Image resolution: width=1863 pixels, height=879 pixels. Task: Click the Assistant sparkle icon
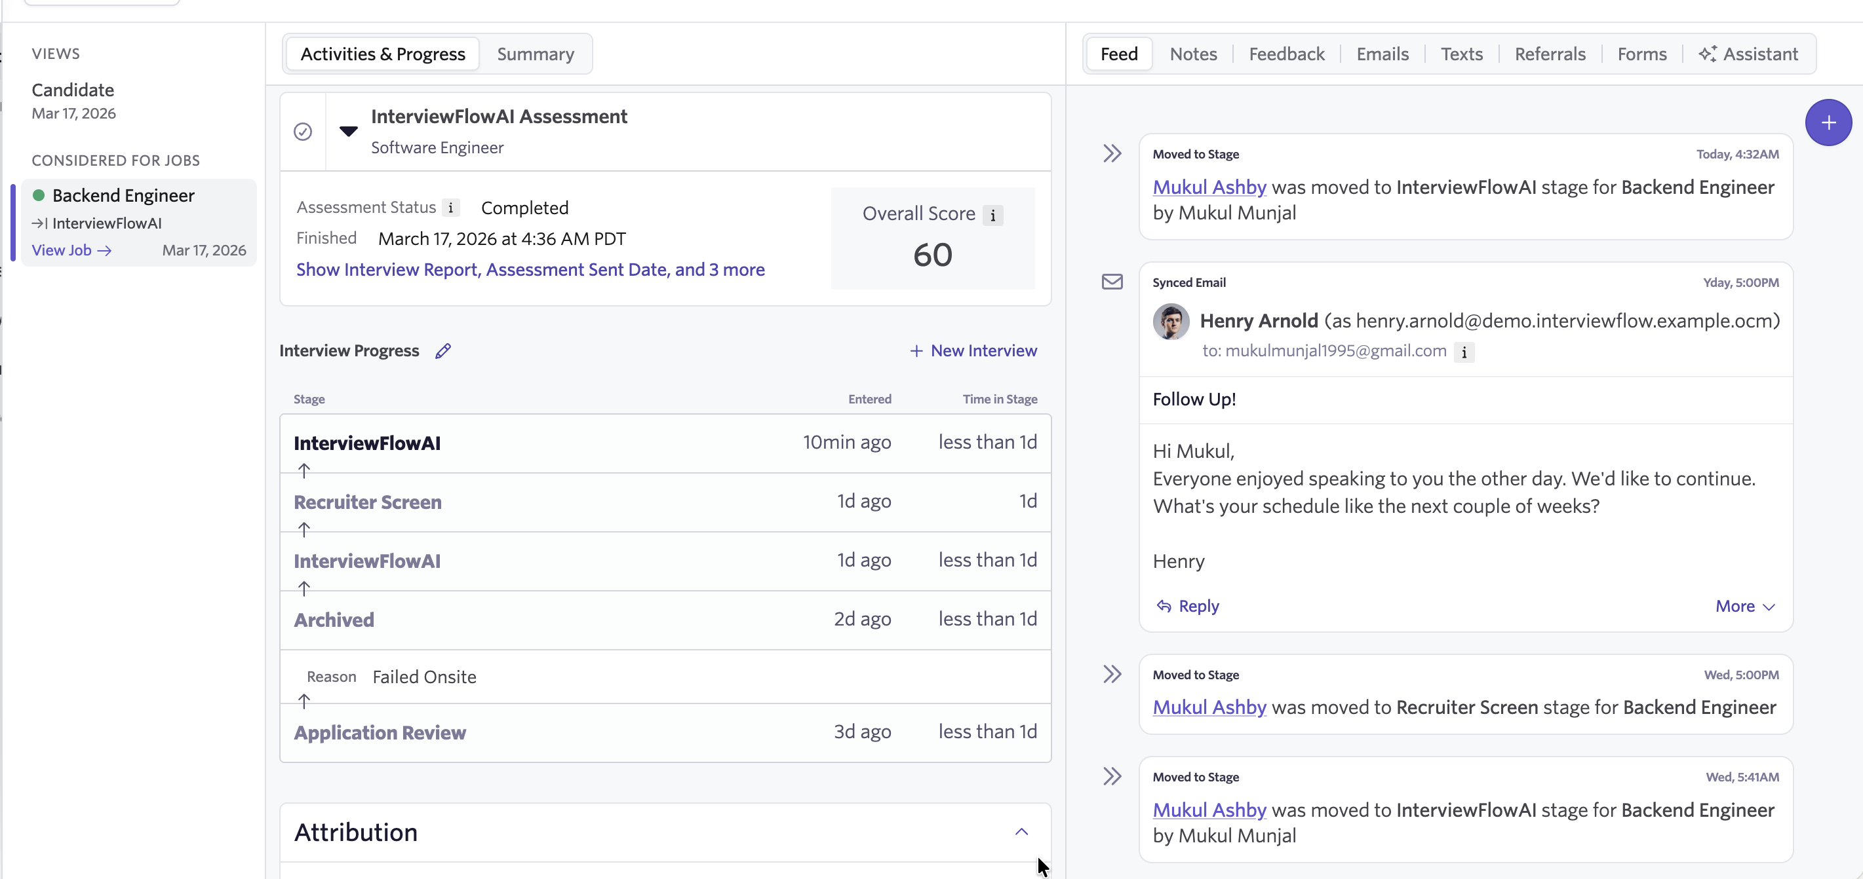click(1707, 54)
